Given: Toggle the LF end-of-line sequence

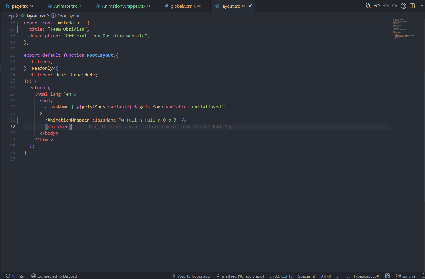Looking at the screenshot, I should (x=338, y=276).
